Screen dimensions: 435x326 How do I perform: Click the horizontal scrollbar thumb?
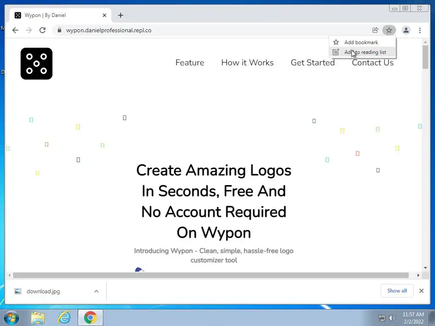tap(211, 275)
